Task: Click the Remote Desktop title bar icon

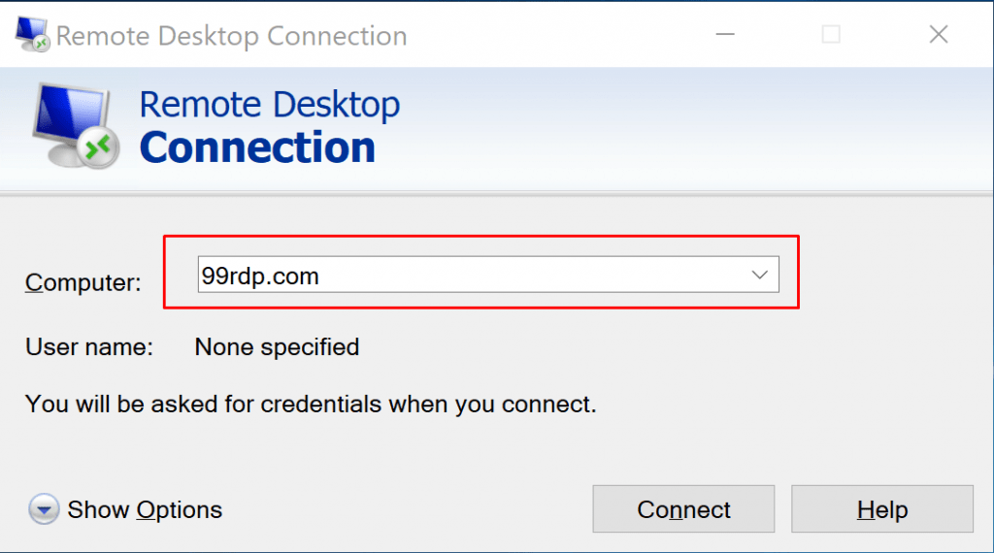Action: (x=31, y=36)
